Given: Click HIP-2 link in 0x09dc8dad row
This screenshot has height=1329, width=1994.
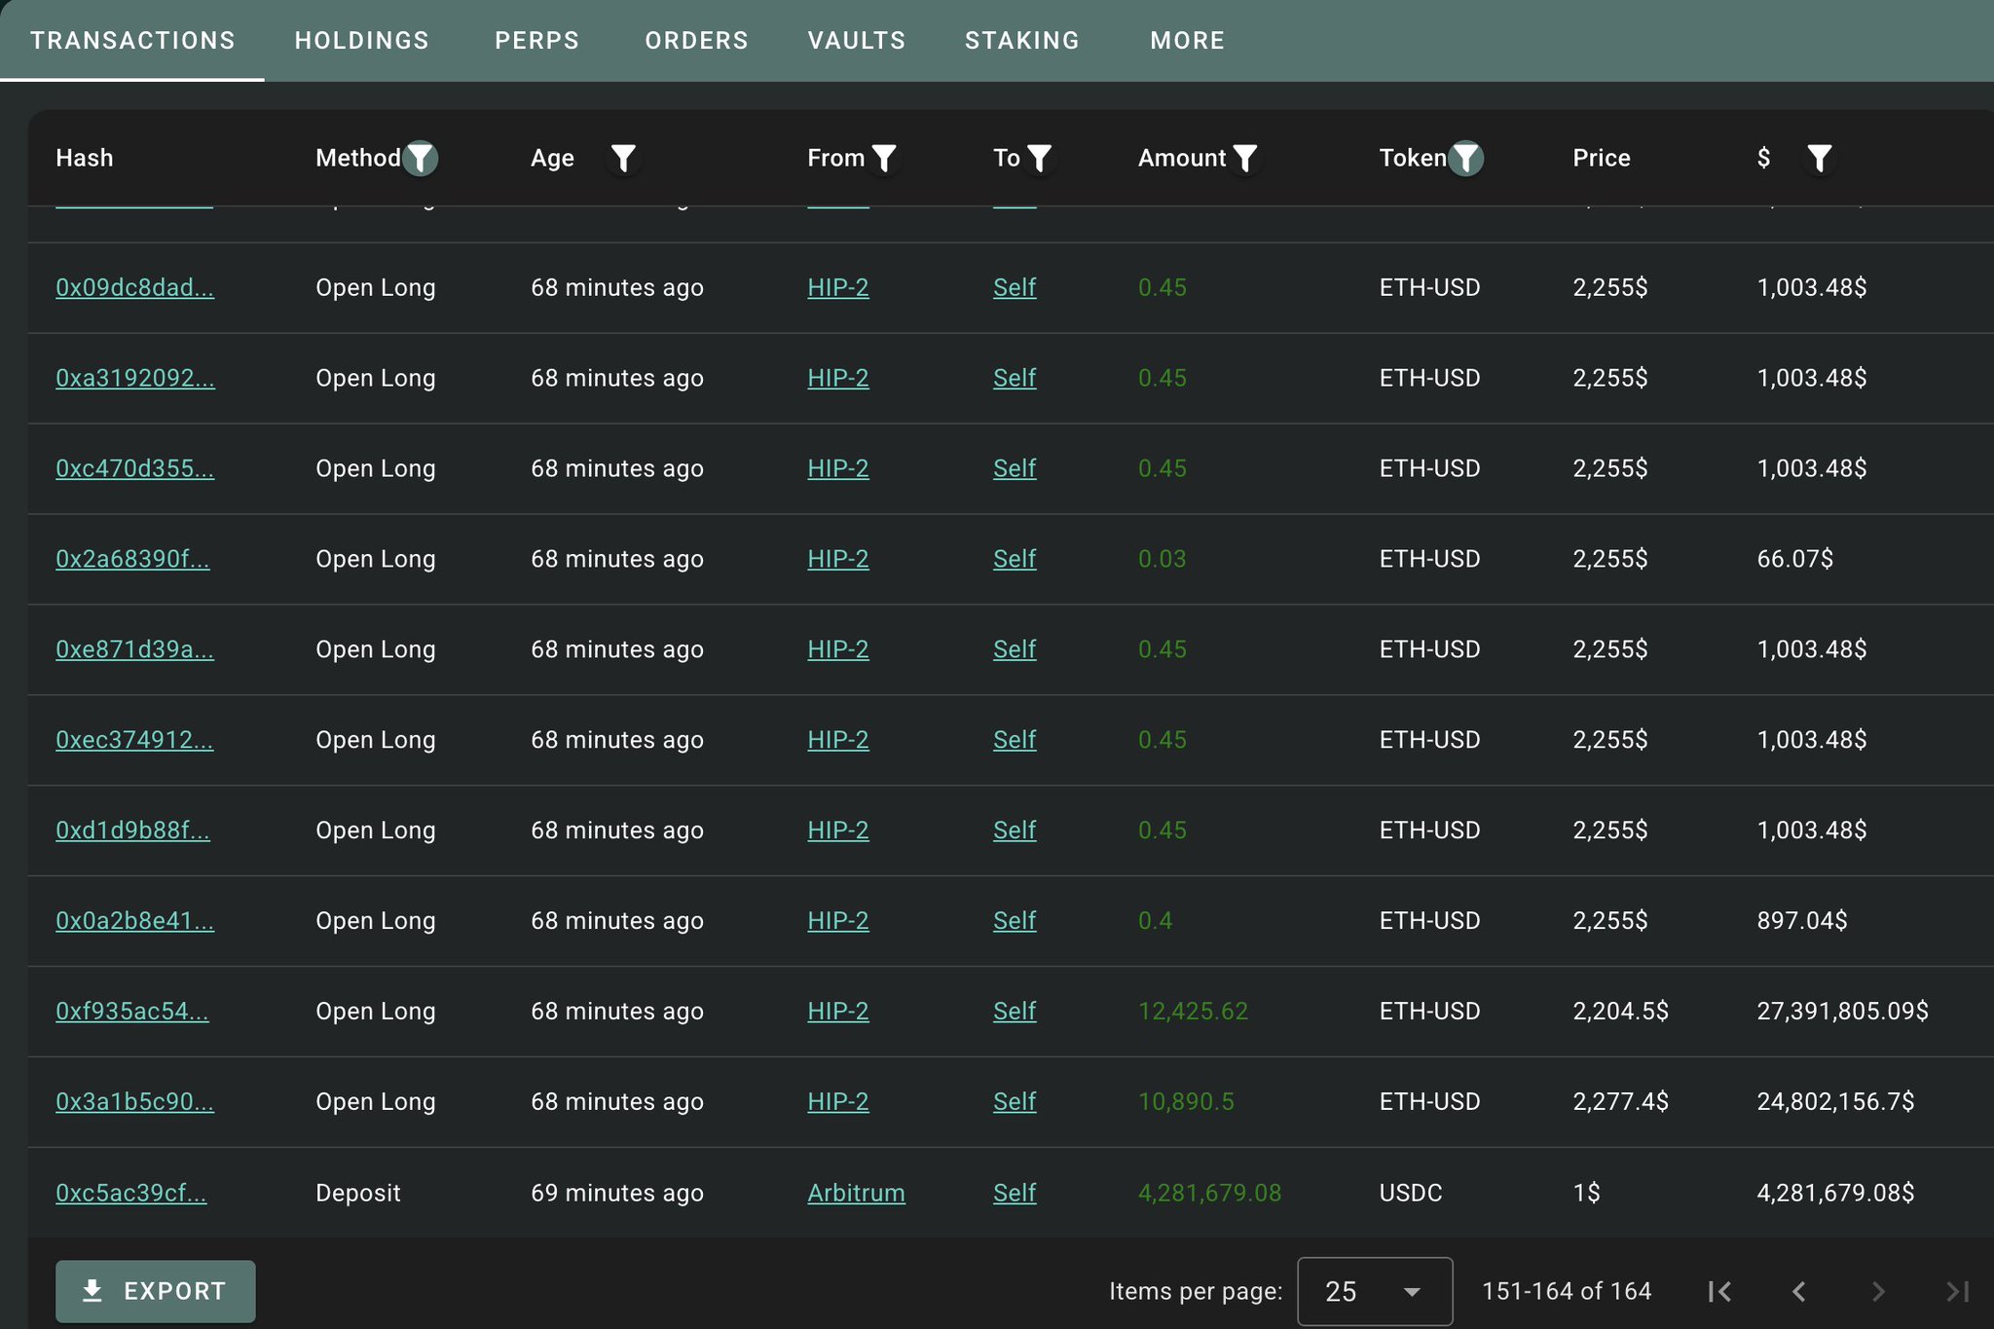Looking at the screenshot, I should (x=838, y=287).
